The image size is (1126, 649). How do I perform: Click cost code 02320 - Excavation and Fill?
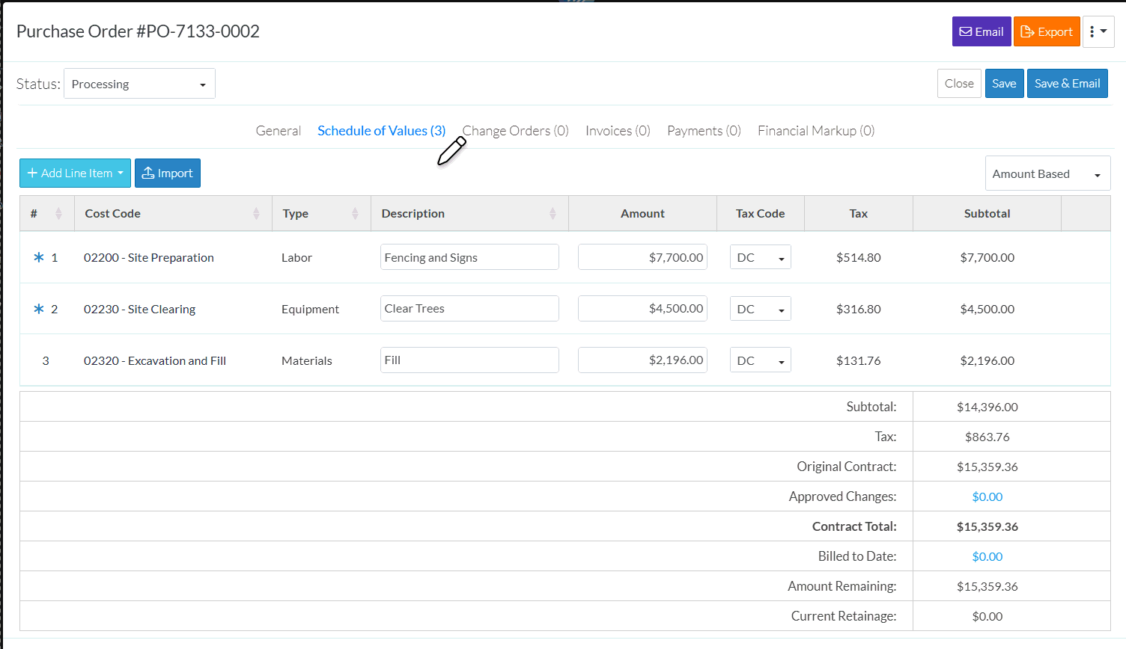(x=155, y=360)
